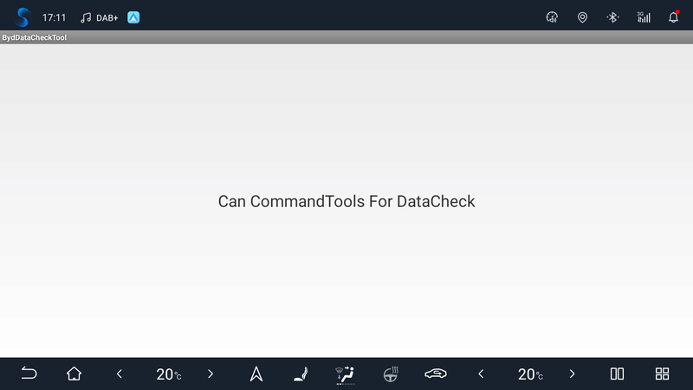The width and height of the screenshot is (693, 390).
Task: Decrease left temperature with left chevron
Action: click(120, 374)
